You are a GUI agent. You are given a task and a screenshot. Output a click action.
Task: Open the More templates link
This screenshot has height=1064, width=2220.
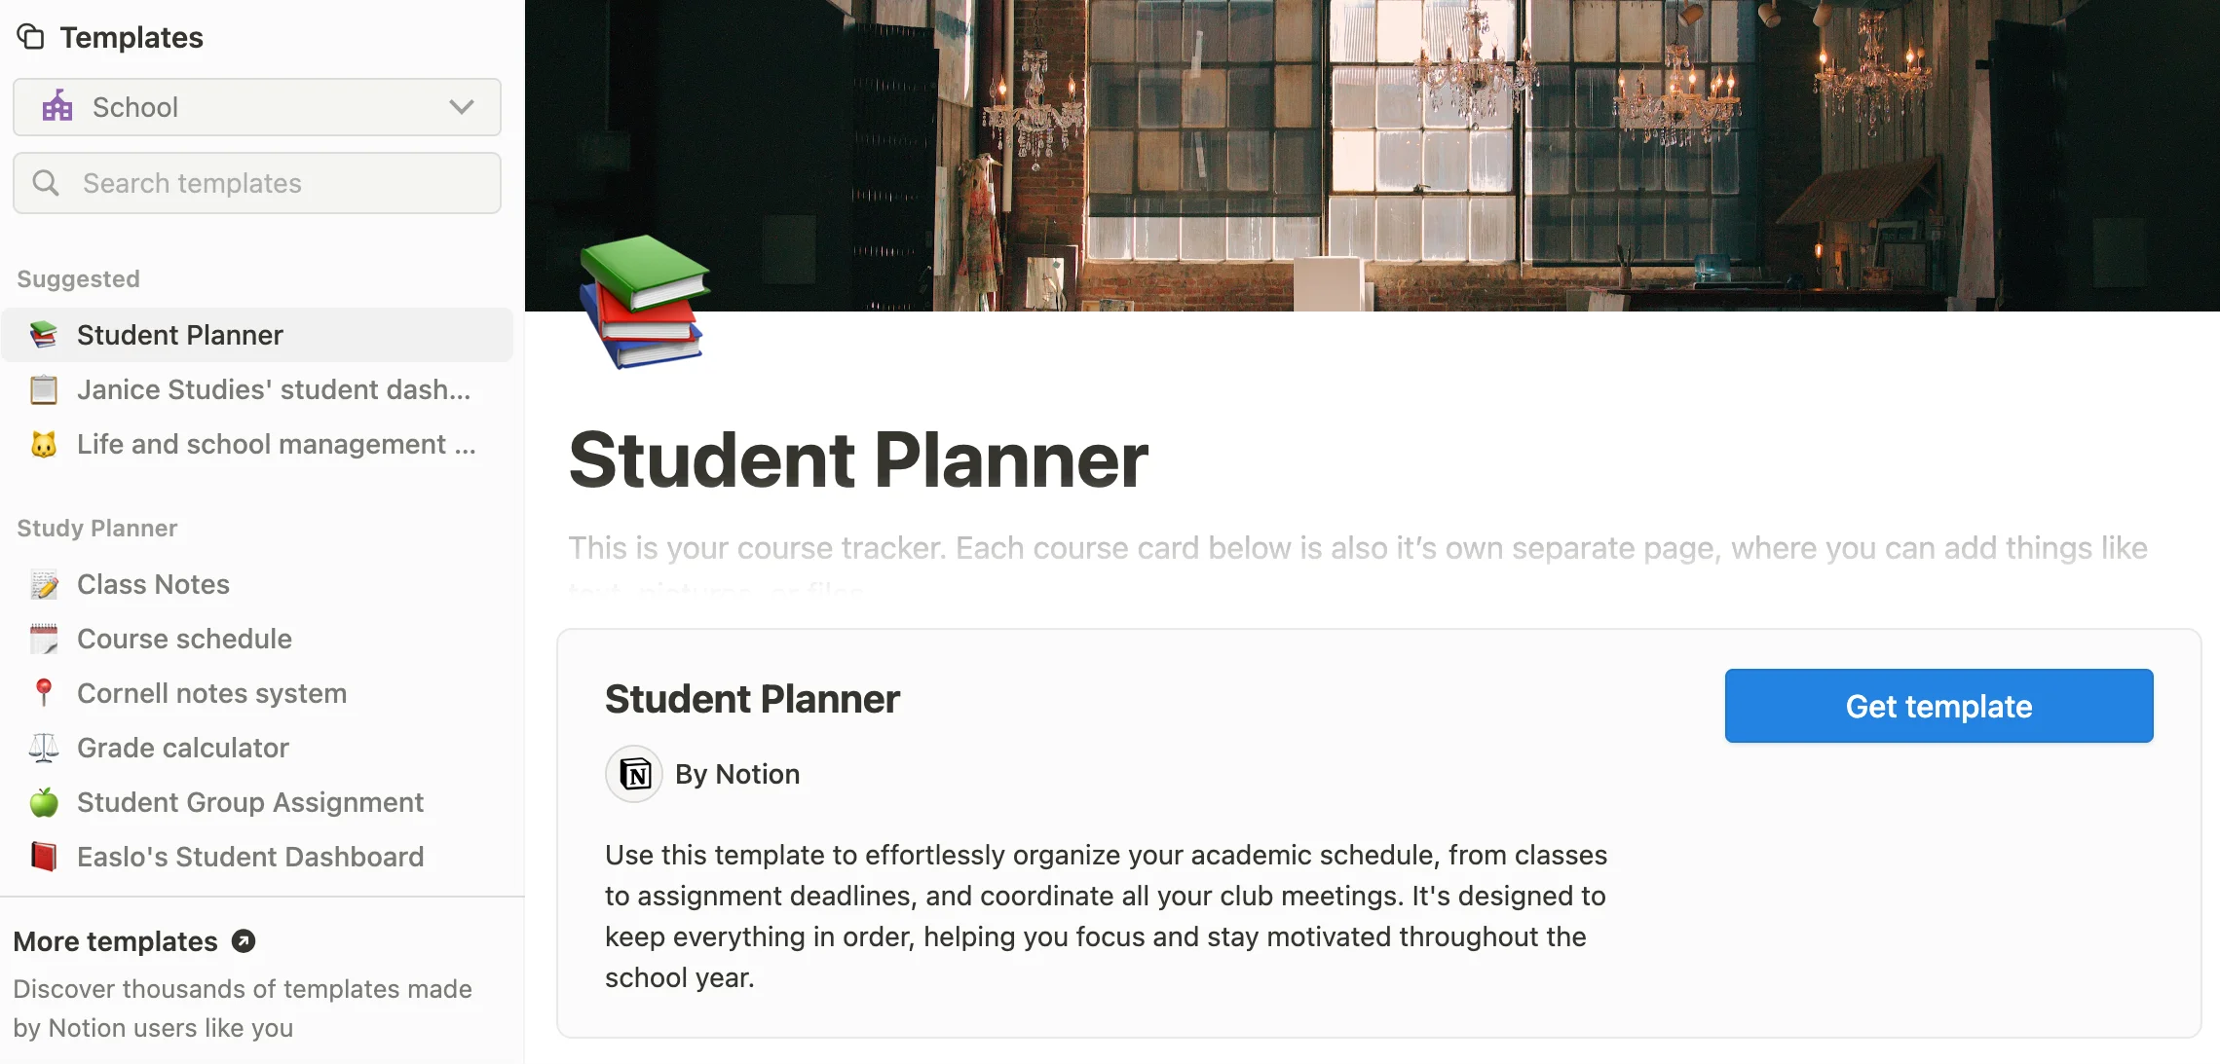click(x=116, y=941)
